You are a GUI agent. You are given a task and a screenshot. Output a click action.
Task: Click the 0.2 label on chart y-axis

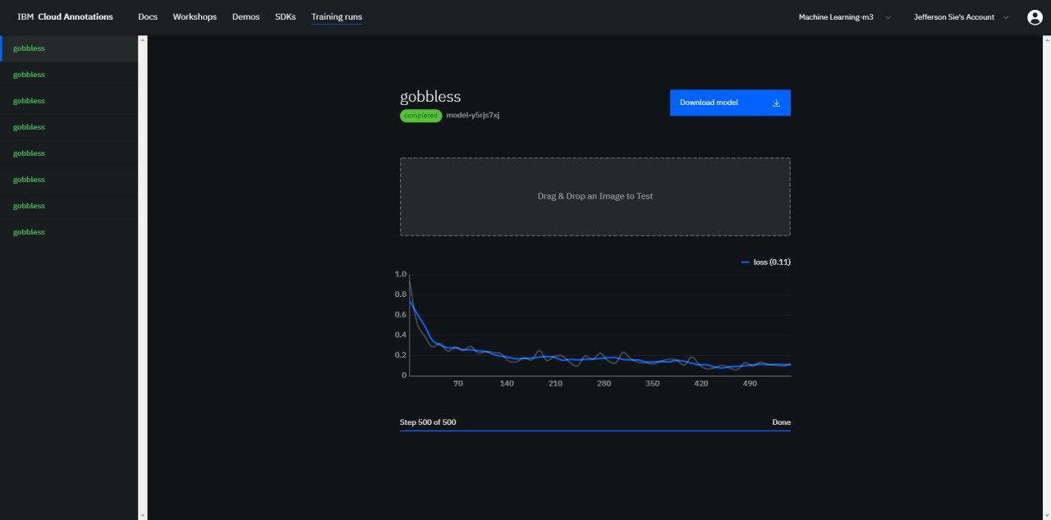click(x=401, y=355)
